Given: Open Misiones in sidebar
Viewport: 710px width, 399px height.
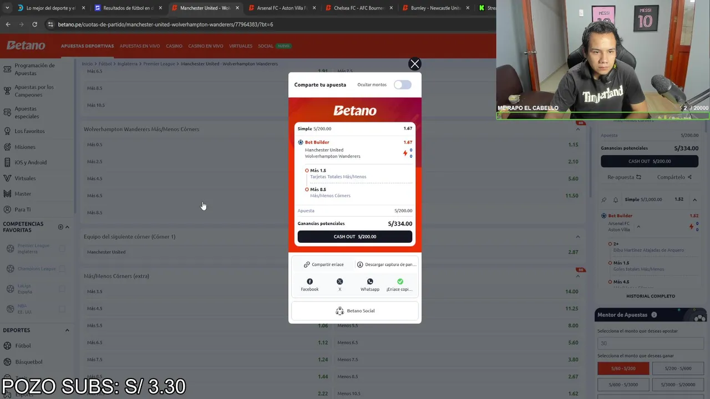Looking at the screenshot, I should tap(25, 147).
